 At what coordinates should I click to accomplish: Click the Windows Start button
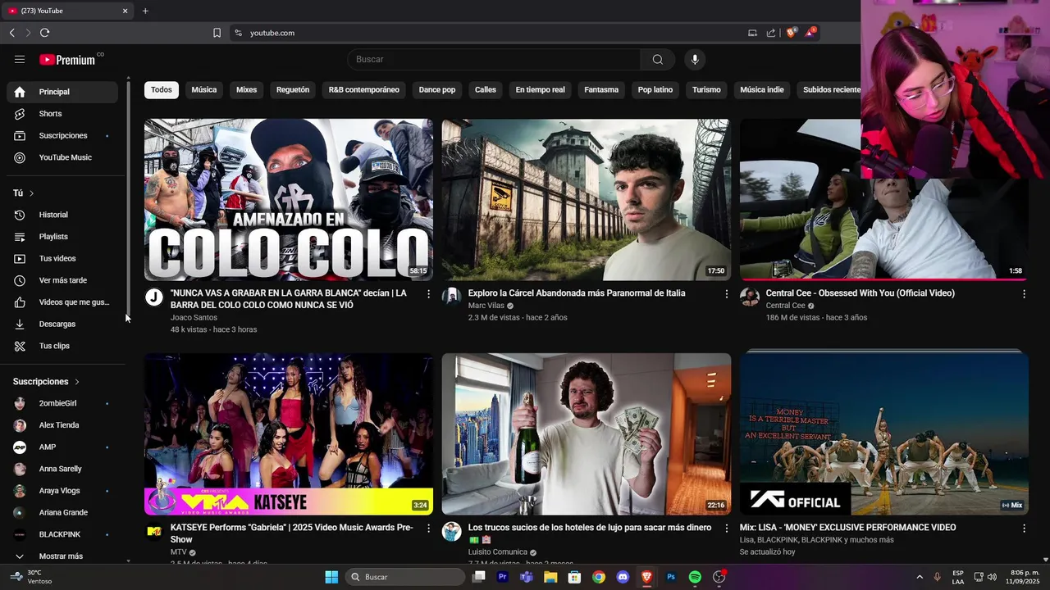pos(331,577)
